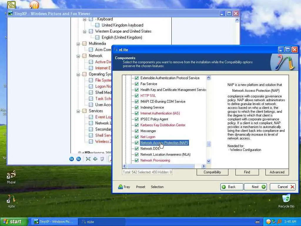
Task: Select Actual Size icon in Picture Viewer
Action: tap(95, 159)
